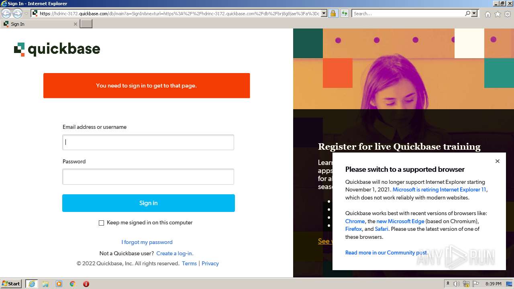Click the address bar URL field
This screenshot has width=514, height=289.
point(179,14)
